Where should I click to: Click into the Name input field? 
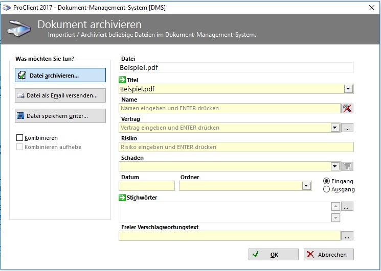[229, 108]
